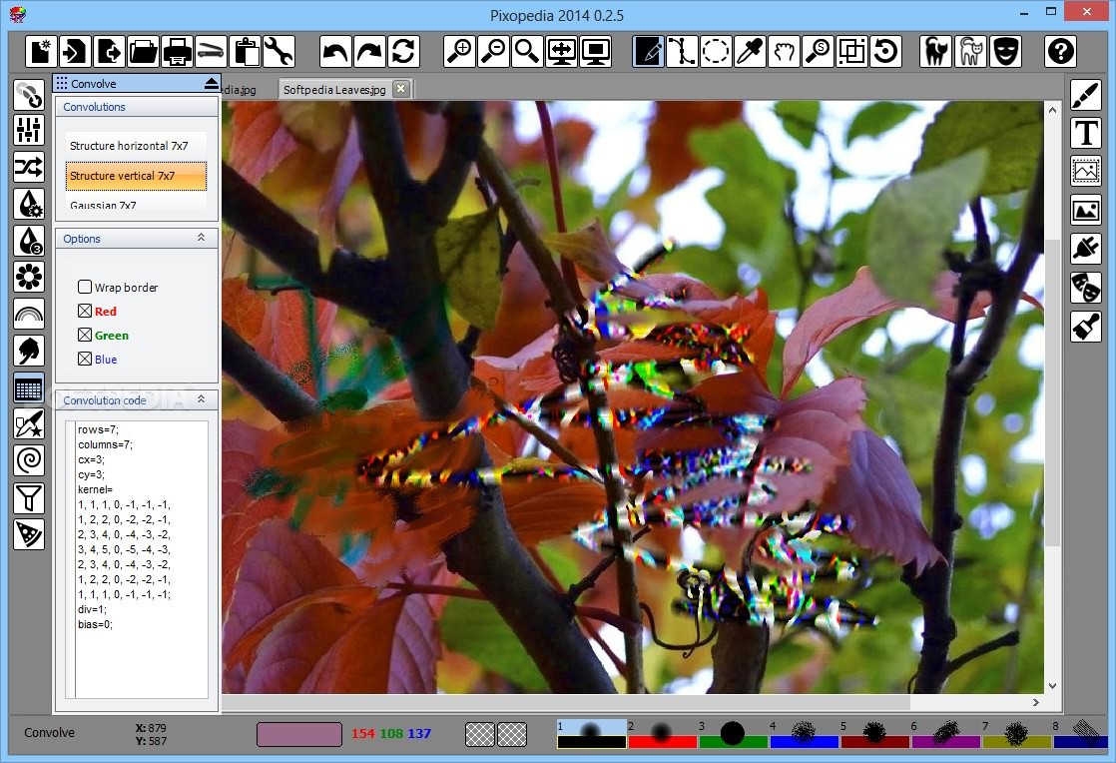
Task: Open an image from folder
Action: pos(143,51)
